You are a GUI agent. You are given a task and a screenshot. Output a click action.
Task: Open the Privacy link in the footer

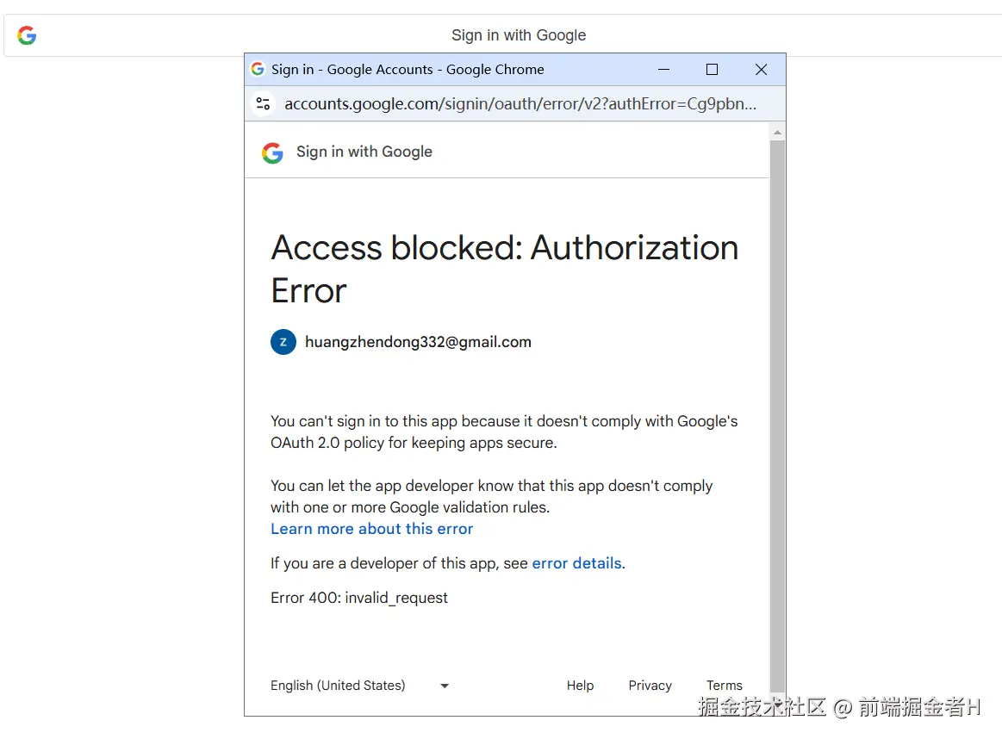click(x=650, y=686)
